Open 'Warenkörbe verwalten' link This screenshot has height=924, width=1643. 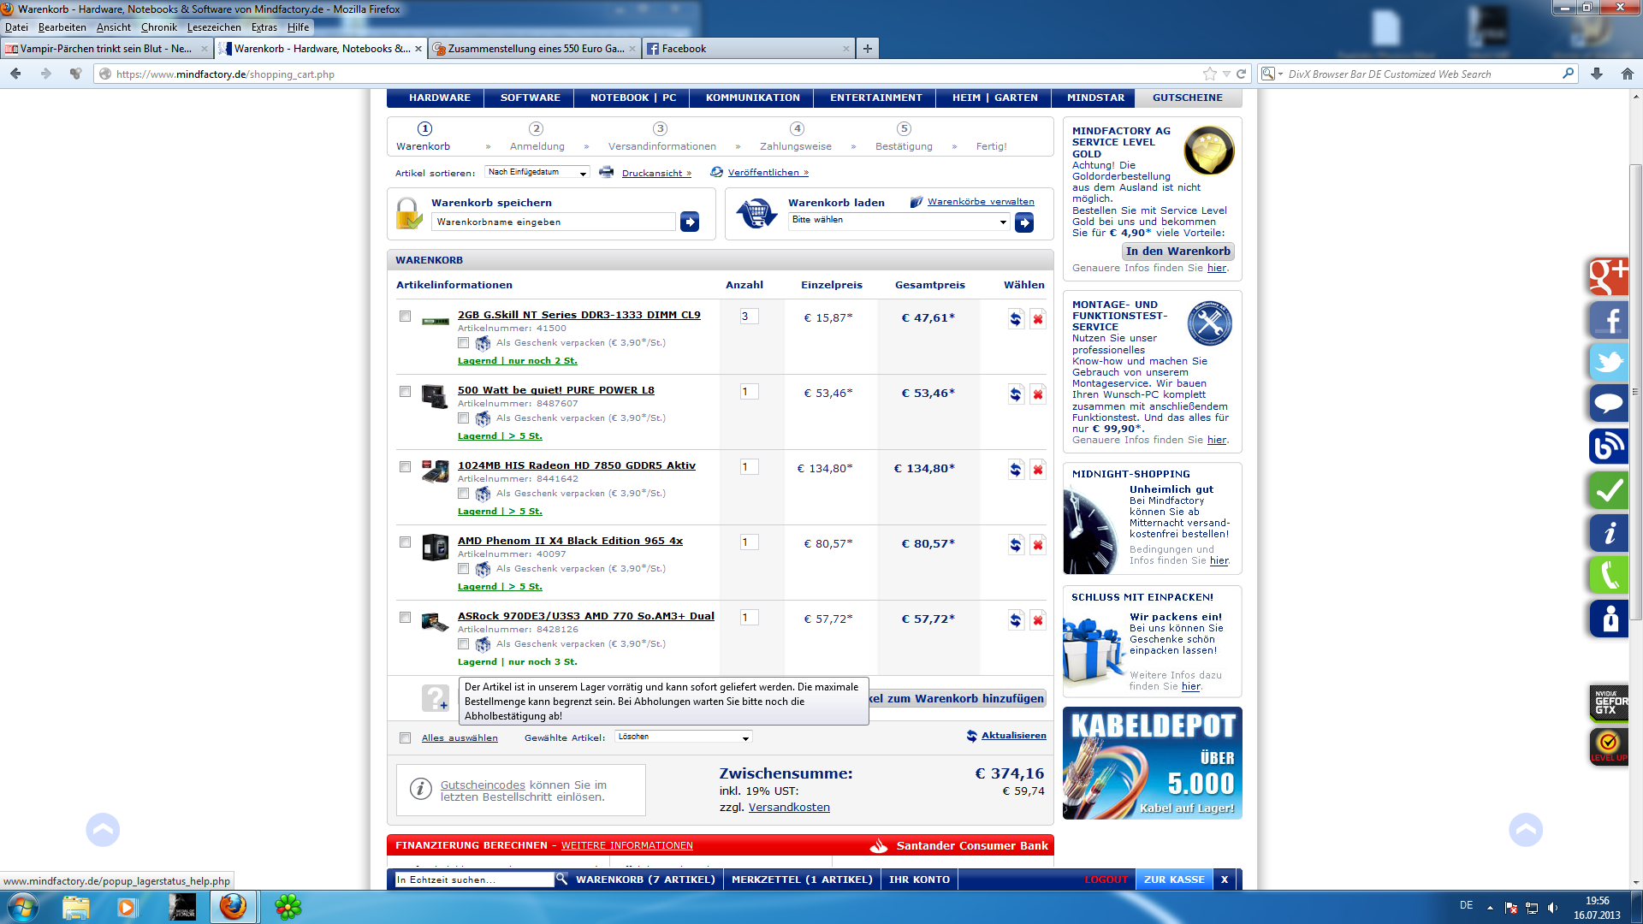[981, 202]
